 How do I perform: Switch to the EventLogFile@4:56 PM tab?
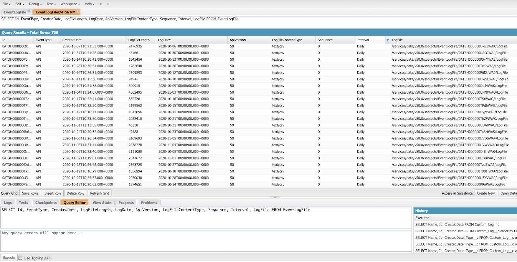point(55,12)
